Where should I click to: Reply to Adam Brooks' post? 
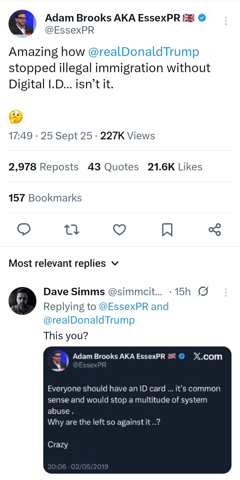coord(24,230)
